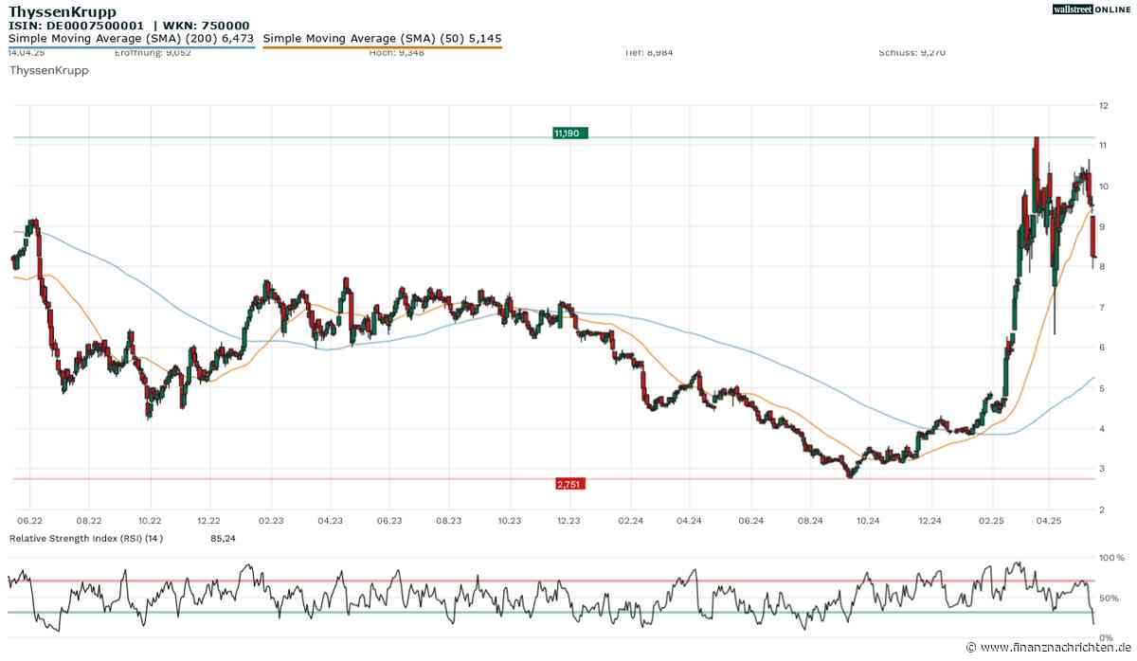Screen dimensions: 1137x661
Task: Click x-axis label 02.23
Action: point(271,521)
